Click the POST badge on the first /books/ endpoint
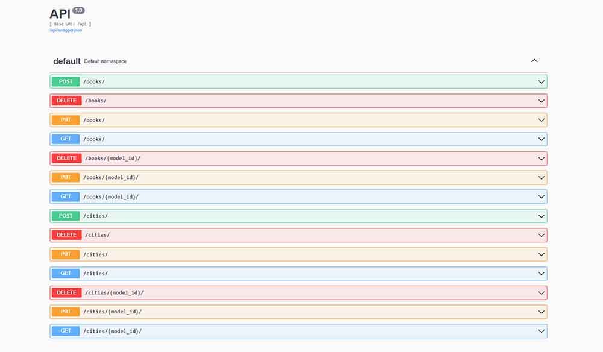The height and width of the screenshot is (352, 603). [65, 81]
